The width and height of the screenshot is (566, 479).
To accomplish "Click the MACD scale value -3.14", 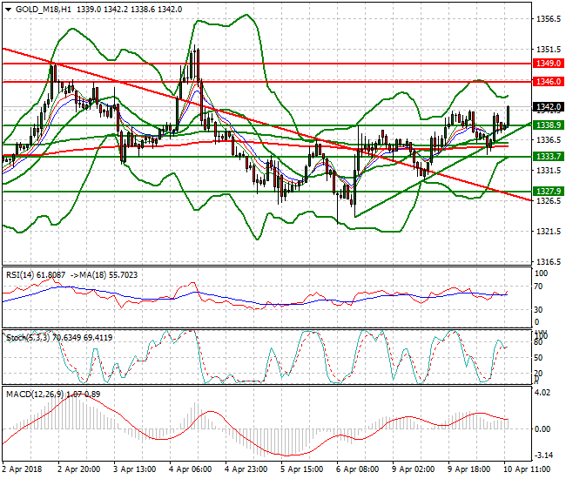I will 542,455.
